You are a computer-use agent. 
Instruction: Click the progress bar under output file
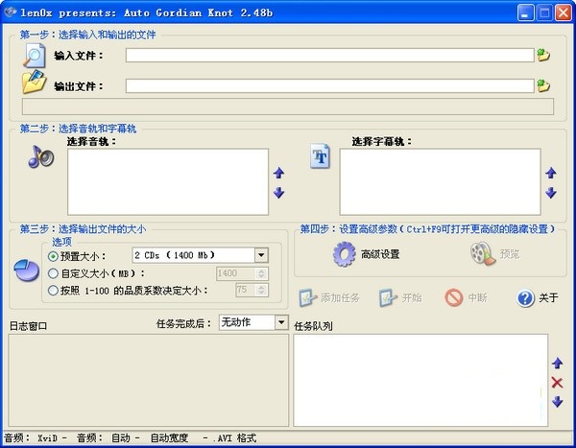[288, 106]
